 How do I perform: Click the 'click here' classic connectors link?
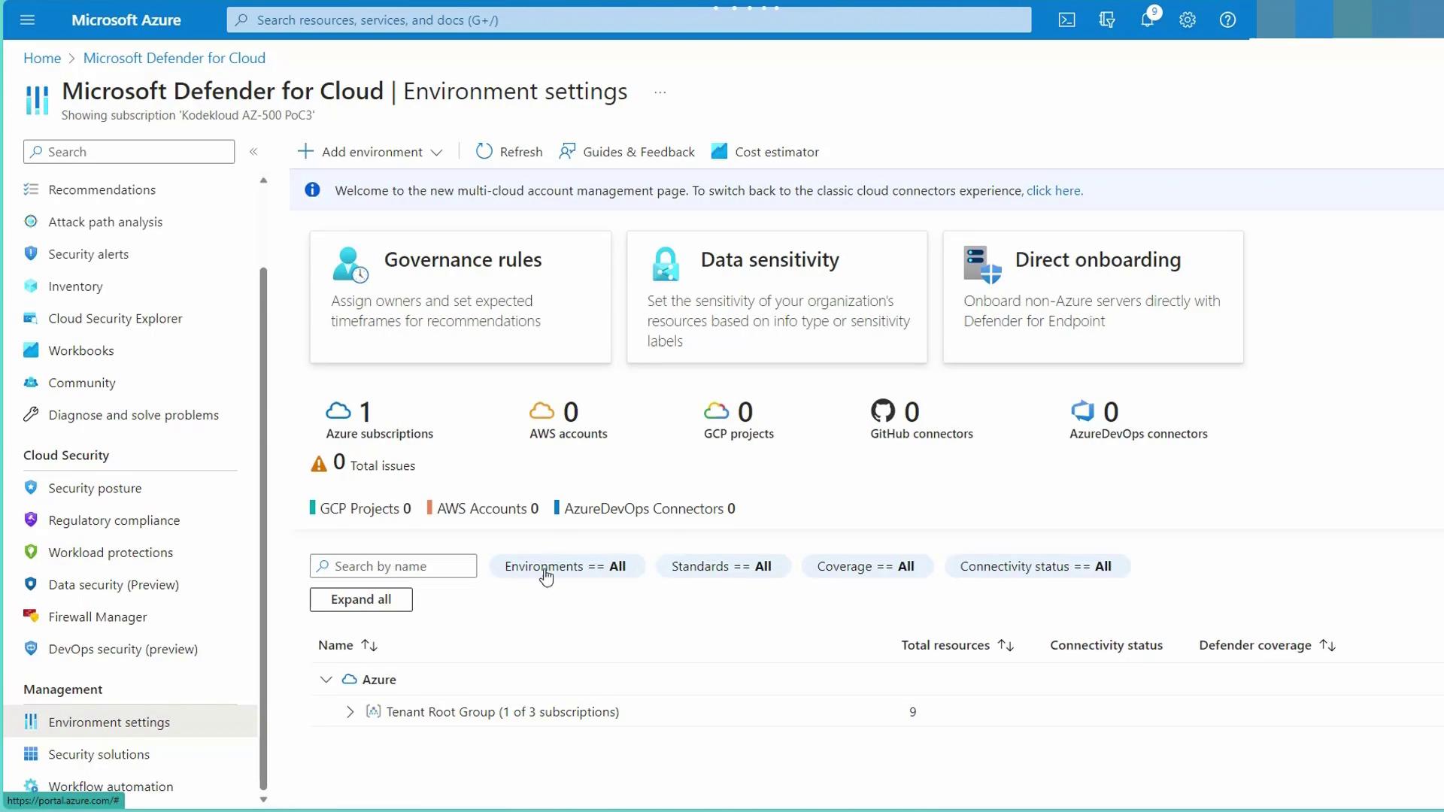click(1054, 191)
